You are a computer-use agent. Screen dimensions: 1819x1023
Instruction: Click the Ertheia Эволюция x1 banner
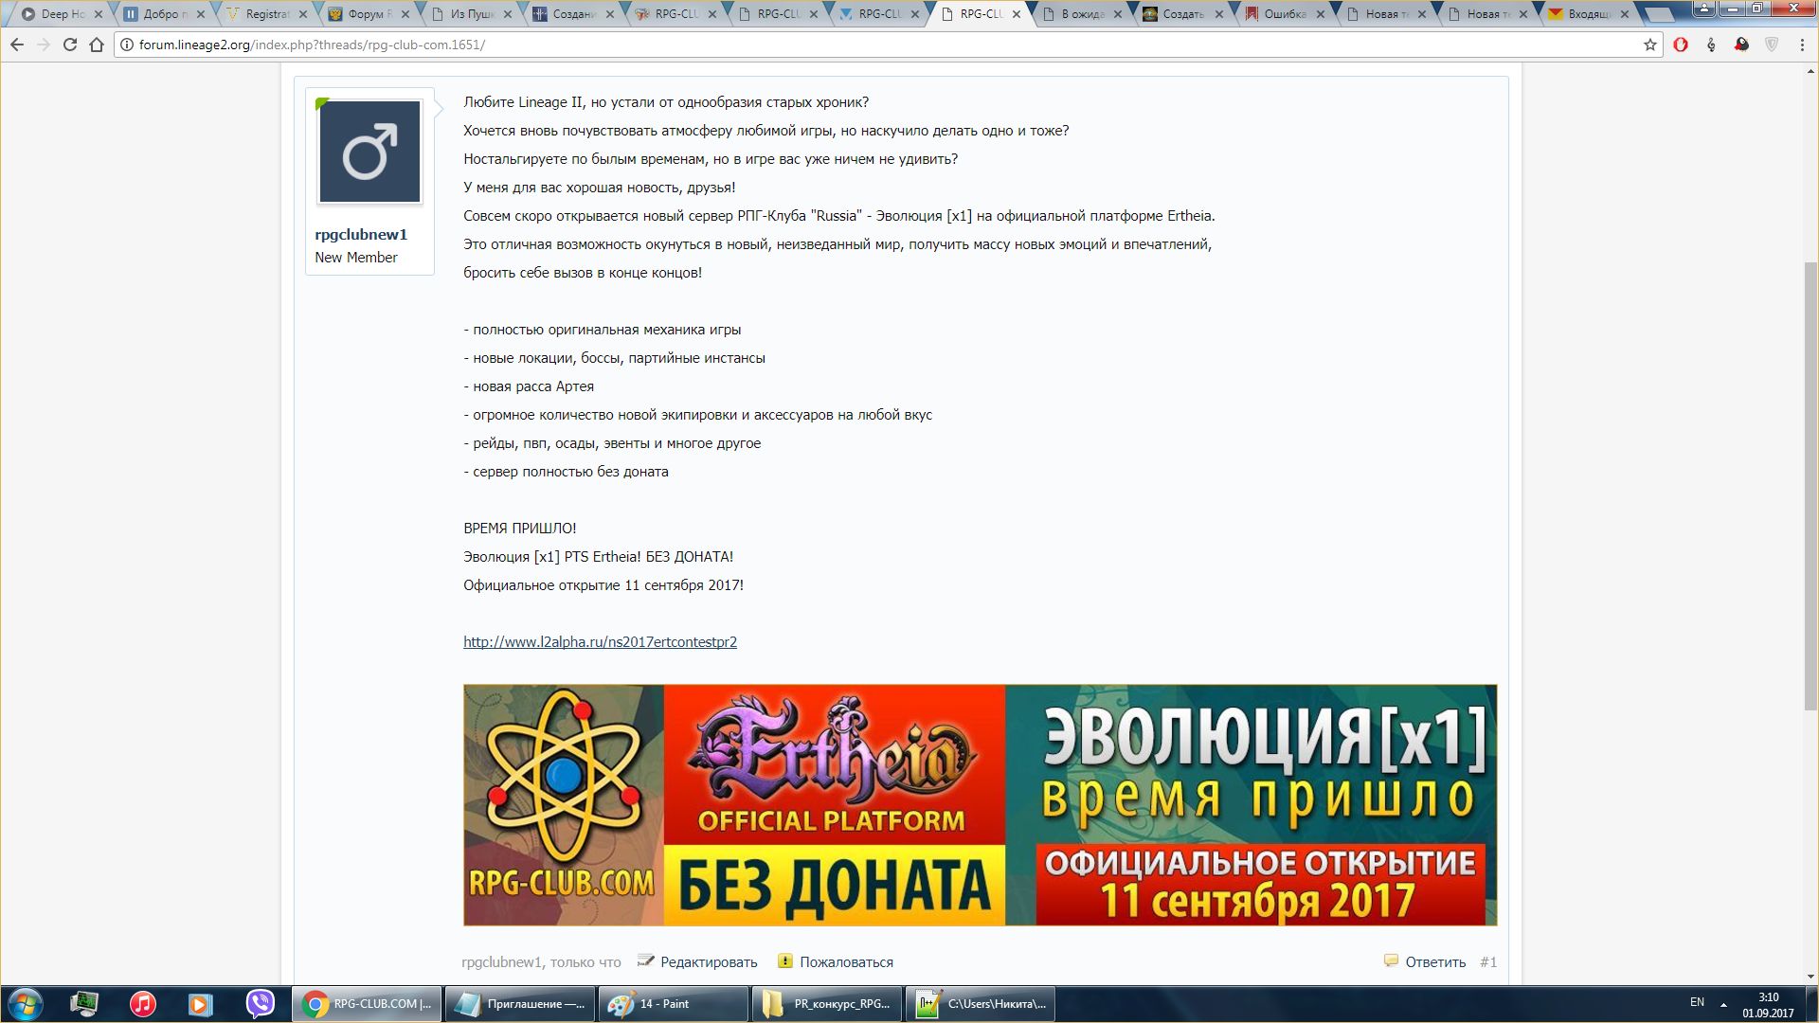(x=980, y=805)
